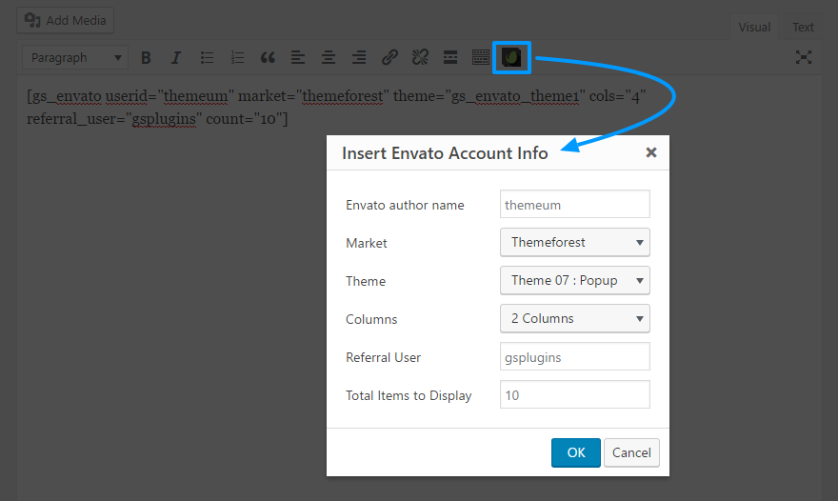The image size is (838, 501).
Task: Click the "Market" label
Action: click(x=366, y=243)
